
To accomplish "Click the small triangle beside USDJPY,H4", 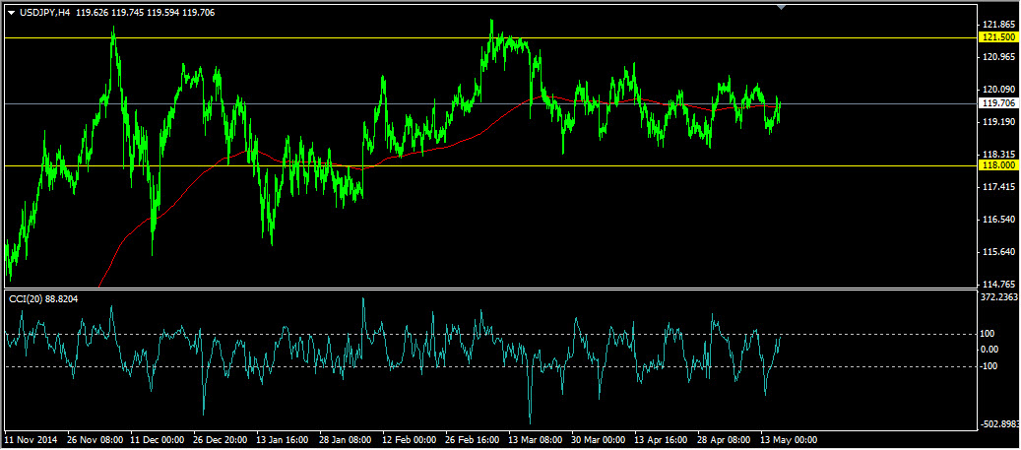I will tap(11, 13).
